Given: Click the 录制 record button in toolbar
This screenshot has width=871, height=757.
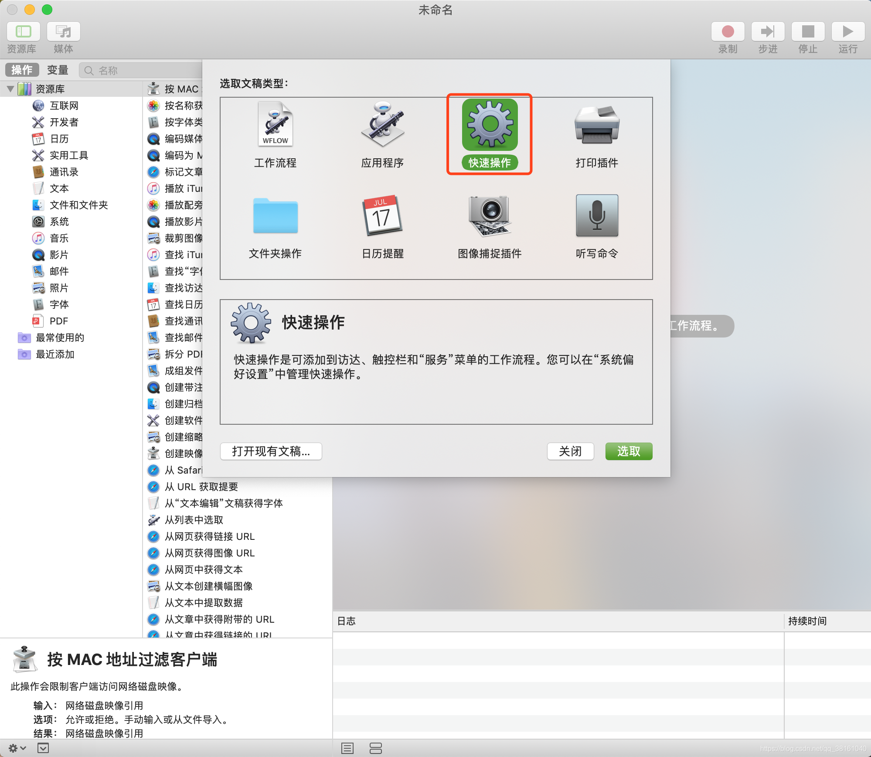Looking at the screenshot, I should 727,31.
